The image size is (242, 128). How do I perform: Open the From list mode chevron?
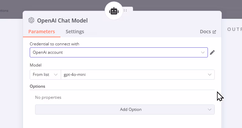pos(56,75)
